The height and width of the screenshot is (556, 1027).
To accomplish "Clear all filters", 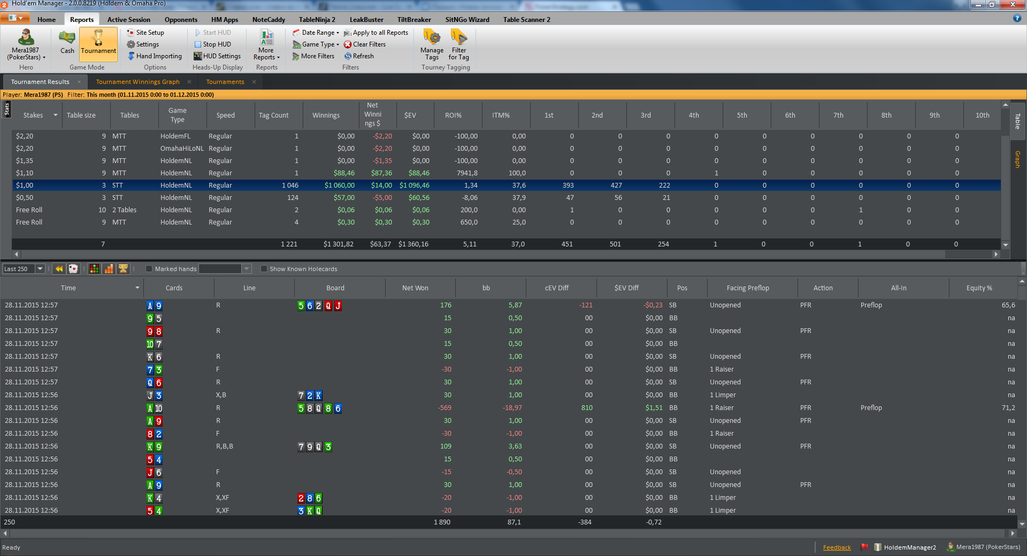I will click(365, 44).
